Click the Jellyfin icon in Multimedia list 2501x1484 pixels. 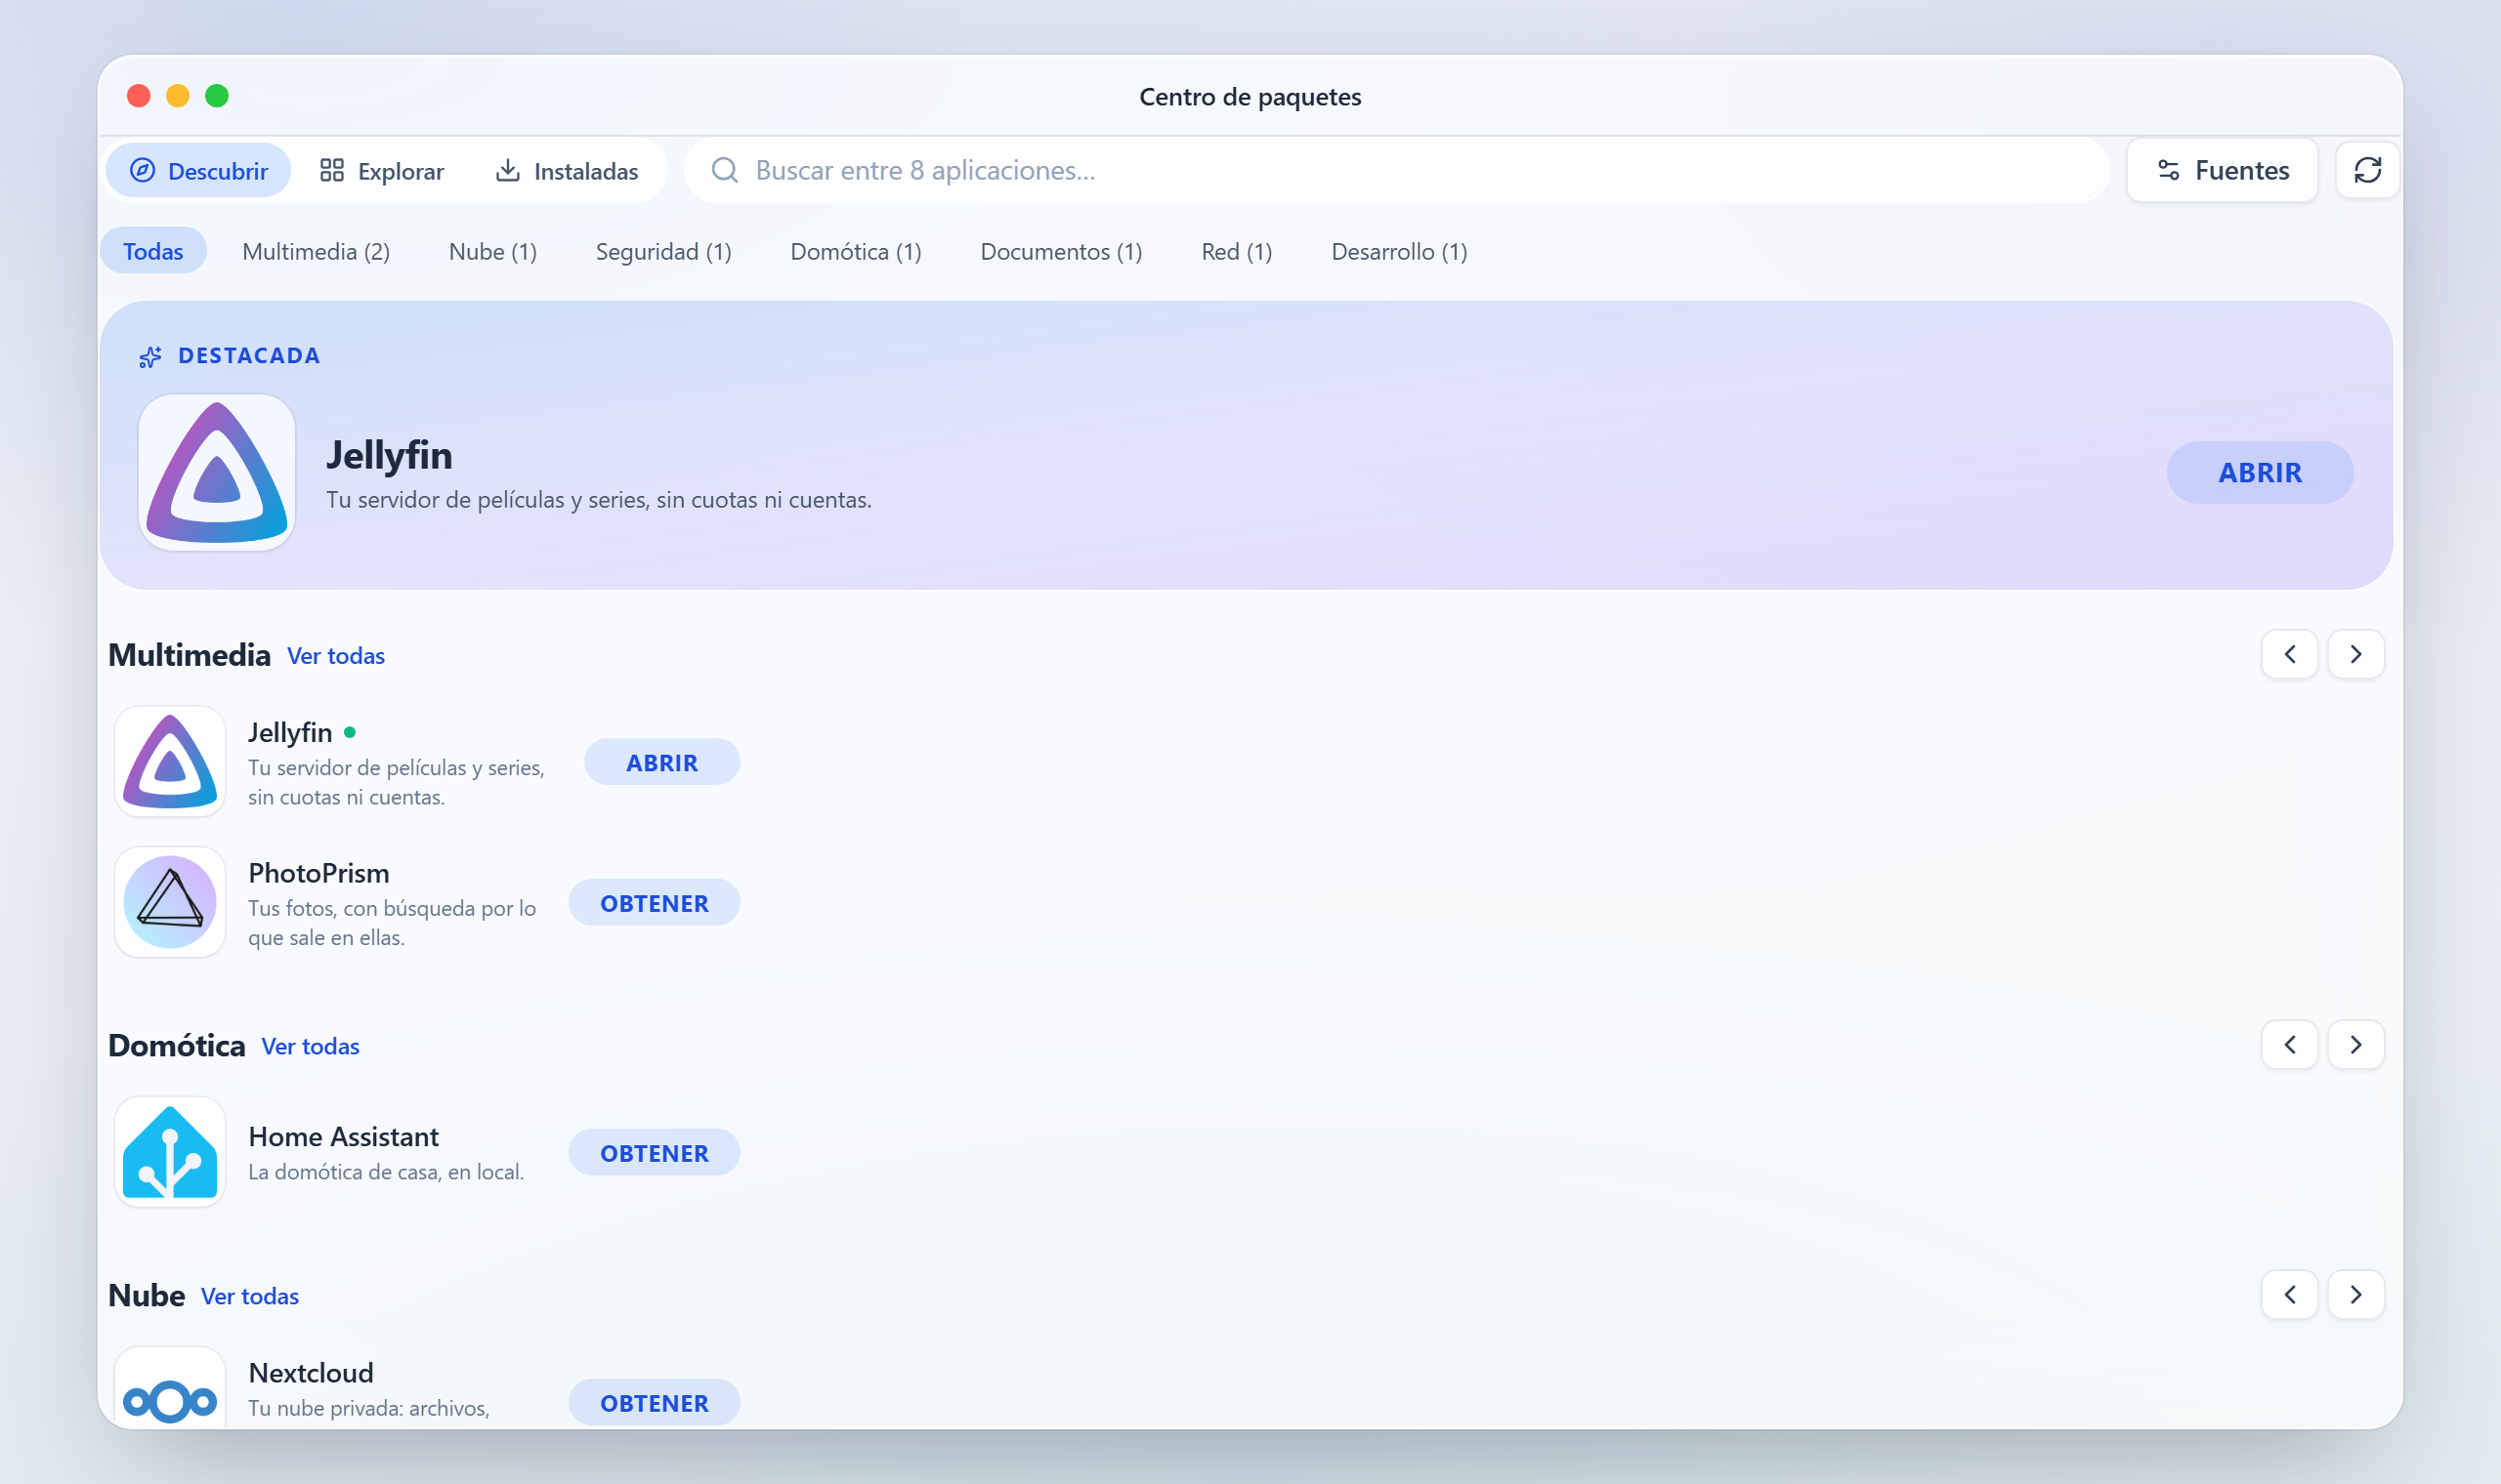click(x=170, y=762)
